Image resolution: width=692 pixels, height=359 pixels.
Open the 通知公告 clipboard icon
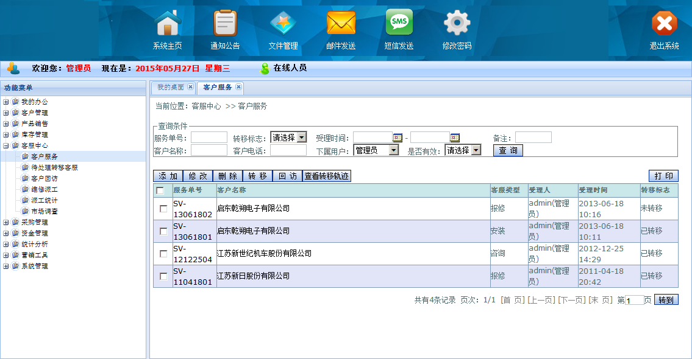coord(225,24)
